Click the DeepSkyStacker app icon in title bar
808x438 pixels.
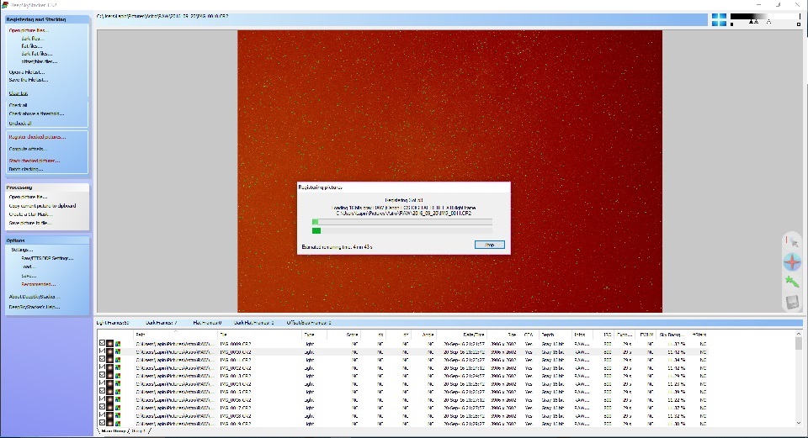coord(5,4)
